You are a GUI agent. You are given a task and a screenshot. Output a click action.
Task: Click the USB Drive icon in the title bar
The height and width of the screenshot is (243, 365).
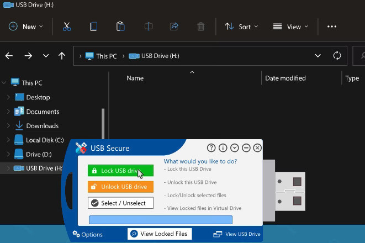pyautogui.click(x=8, y=5)
